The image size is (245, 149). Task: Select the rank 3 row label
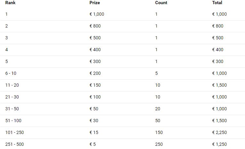pyautogui.click(x=6, y=38)
